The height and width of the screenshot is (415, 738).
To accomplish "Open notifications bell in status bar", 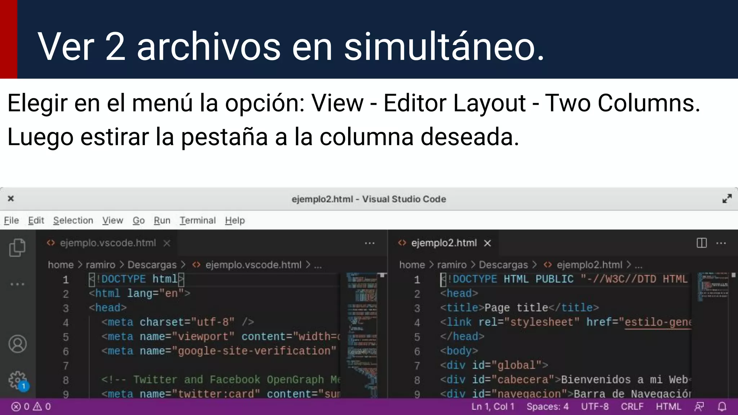I will [x=722, y=407].
